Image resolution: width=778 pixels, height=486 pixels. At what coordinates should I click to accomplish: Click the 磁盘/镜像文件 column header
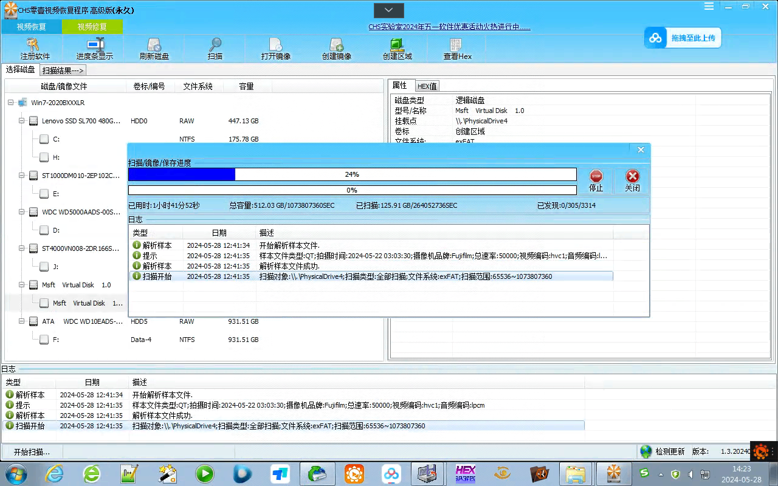pos(64,86)
